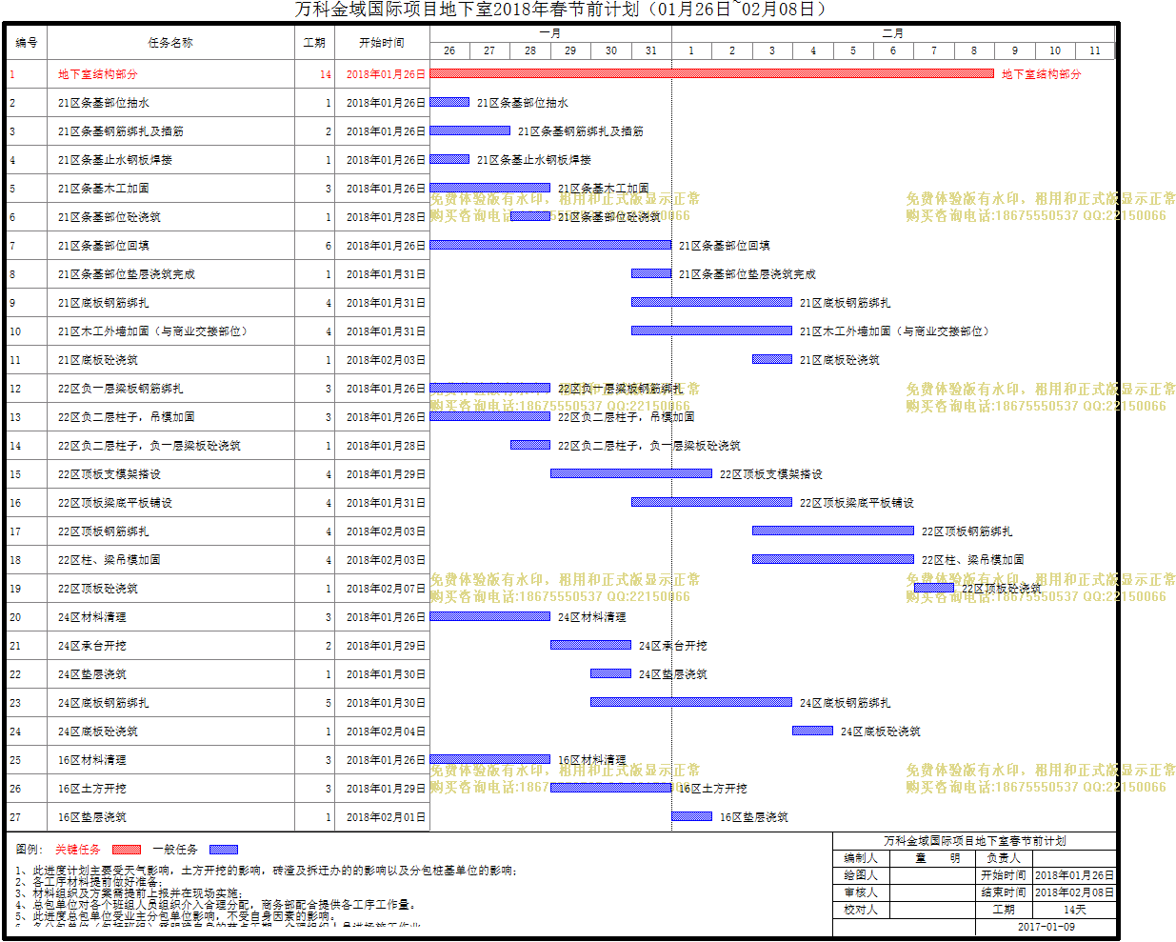Viewport: 1176px width, 942px height.
Task: Select task name 24区垫层浇筑 in the table
Action: coord(92,674)
